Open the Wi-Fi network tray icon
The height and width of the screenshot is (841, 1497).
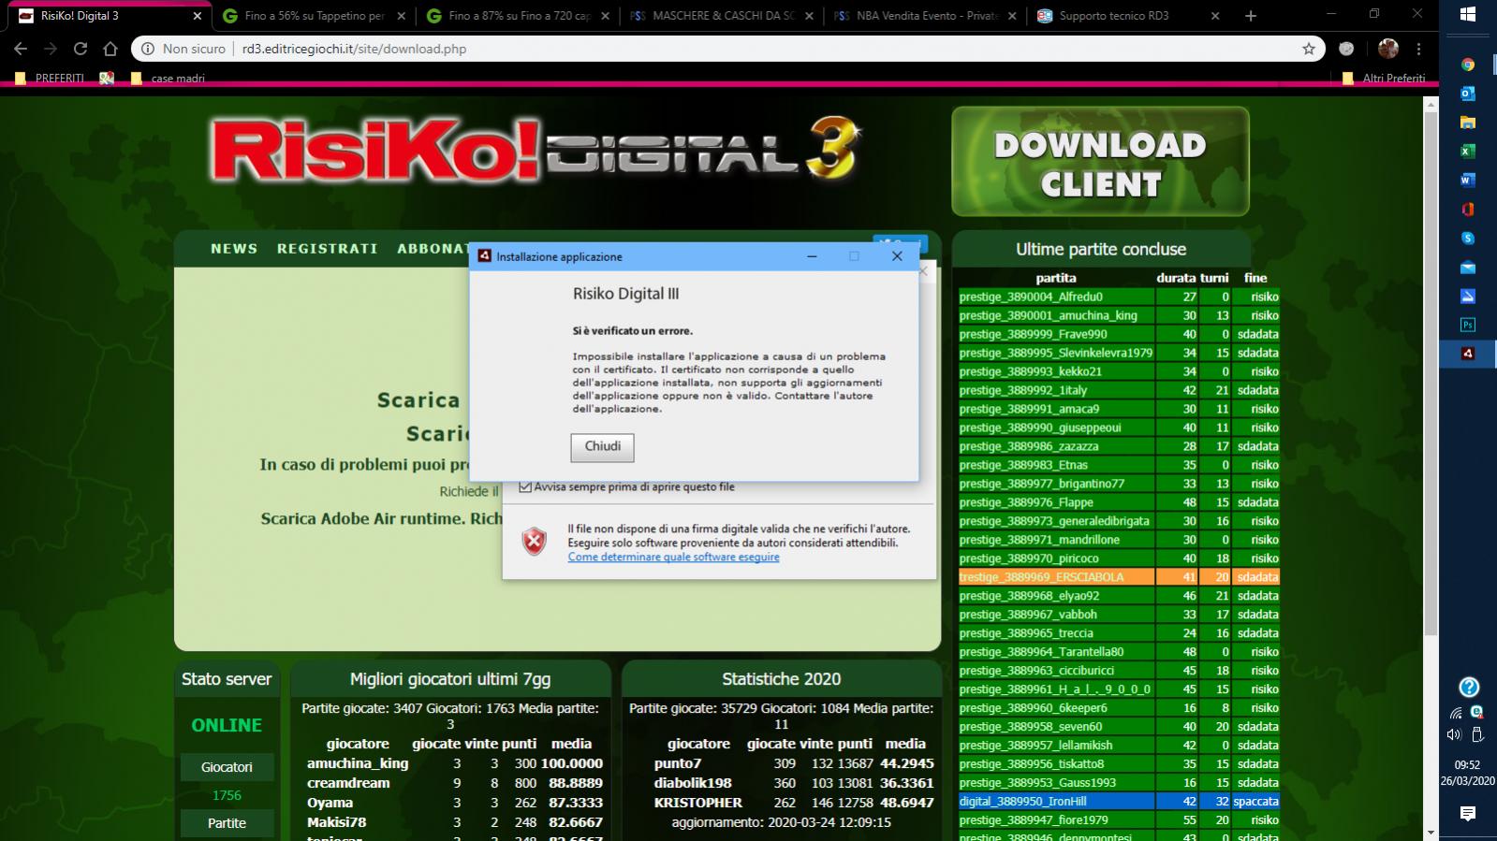click(x=1456, y=713)
